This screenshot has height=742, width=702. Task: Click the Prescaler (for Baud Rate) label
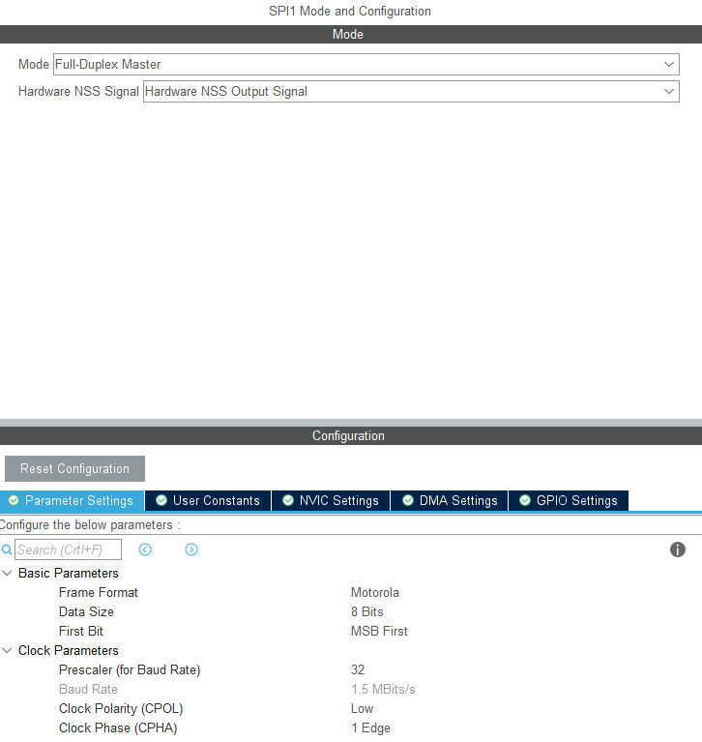tap(130, 670)
